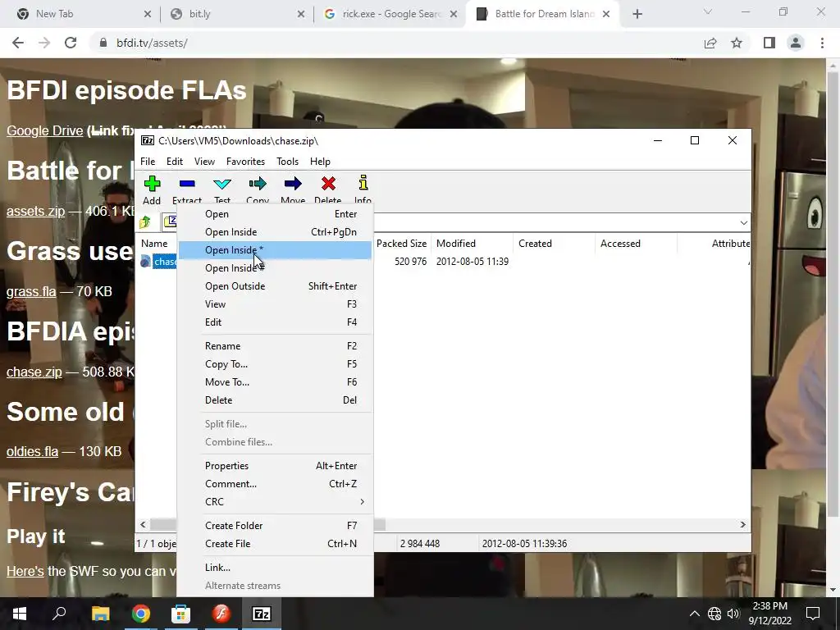
Task: Click the Chrome address bar
Action: [x=396, y=43]
